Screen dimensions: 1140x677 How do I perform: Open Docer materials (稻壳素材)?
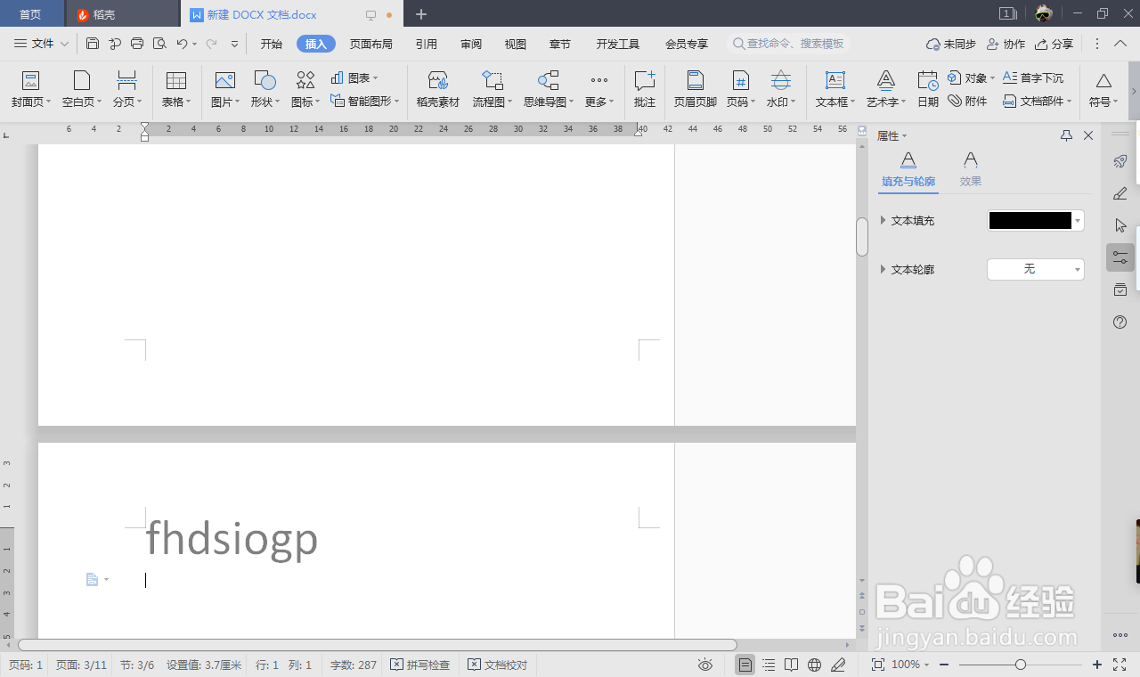point(438,90)
